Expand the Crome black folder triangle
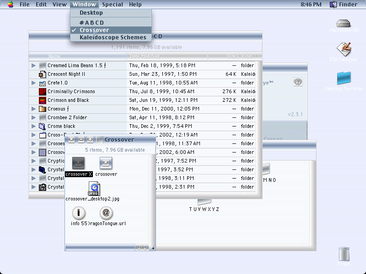 click(33, 126)
